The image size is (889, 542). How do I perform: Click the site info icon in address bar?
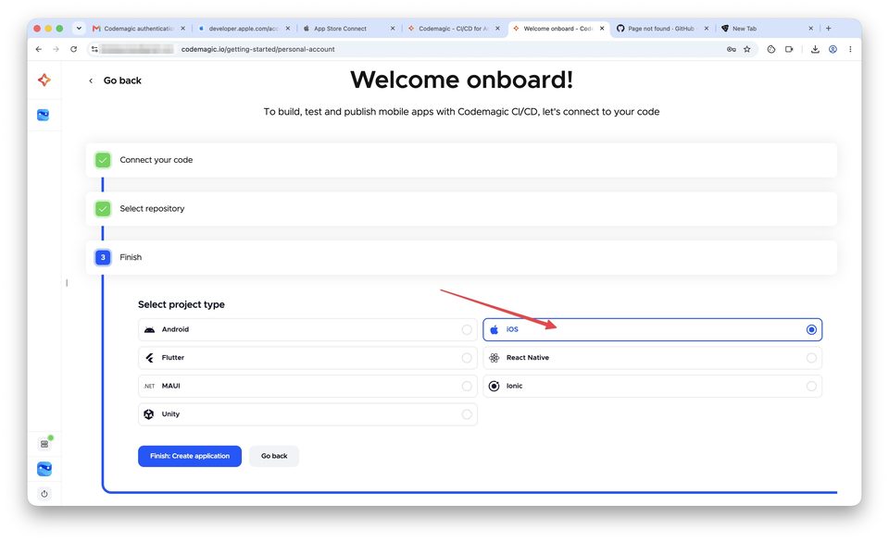pos(94,49)
